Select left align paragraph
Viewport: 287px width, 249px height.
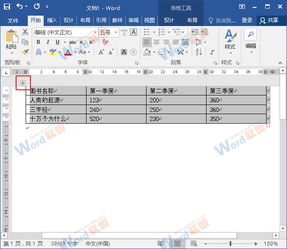point(147,42)
